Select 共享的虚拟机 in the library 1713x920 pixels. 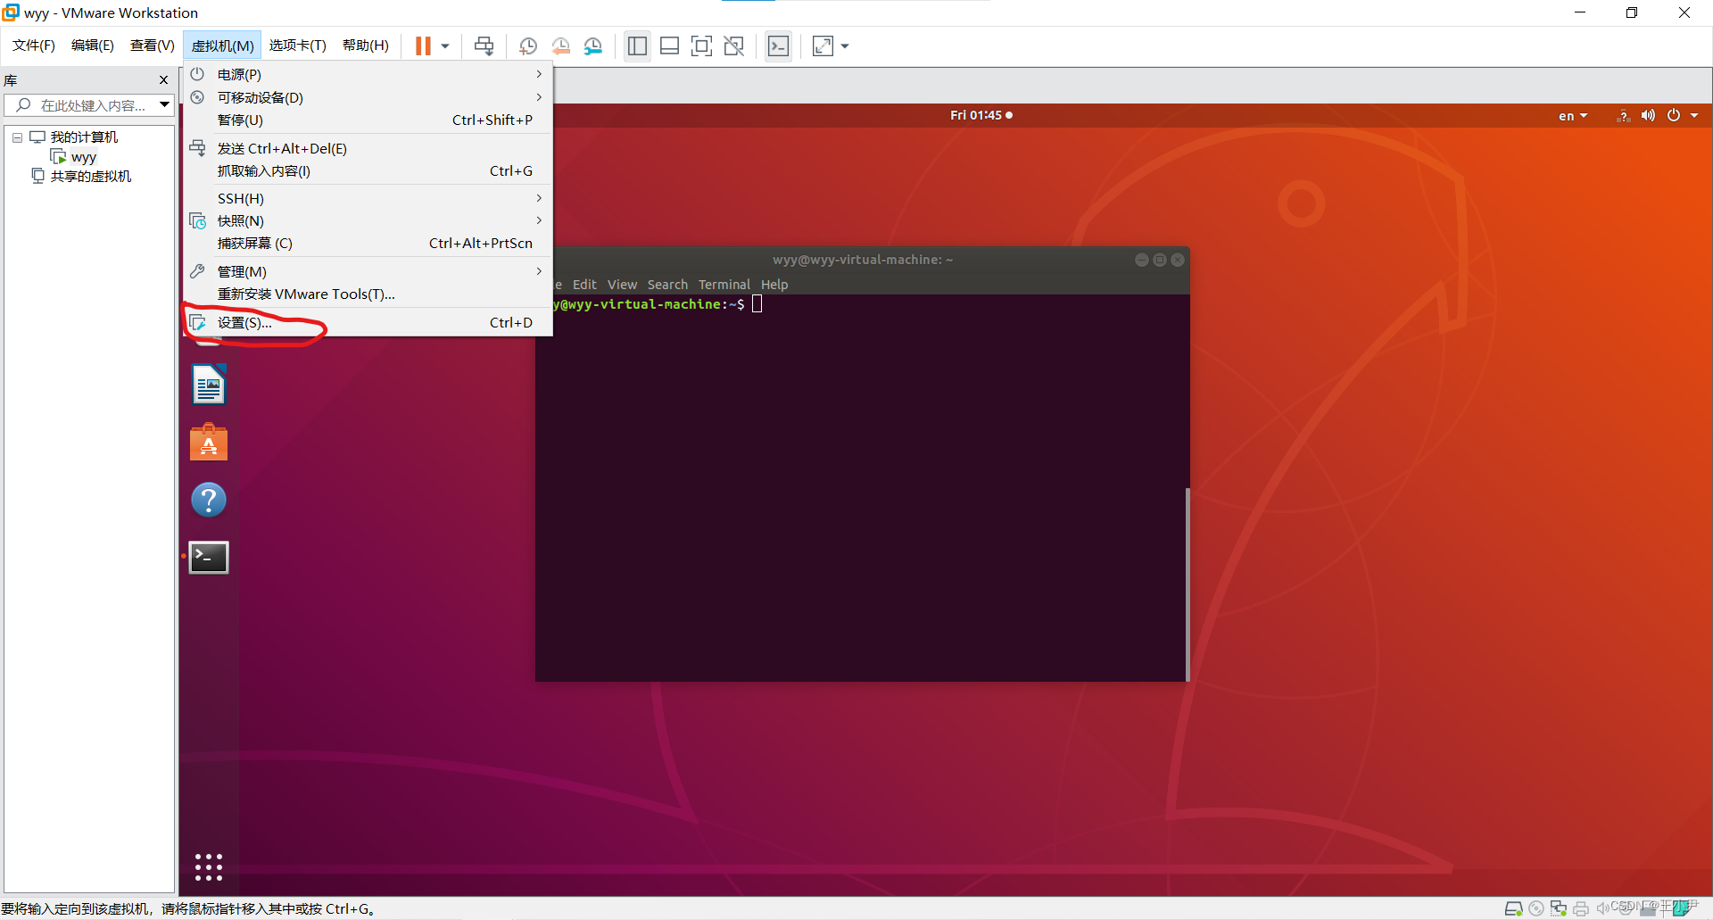(90, 177)
